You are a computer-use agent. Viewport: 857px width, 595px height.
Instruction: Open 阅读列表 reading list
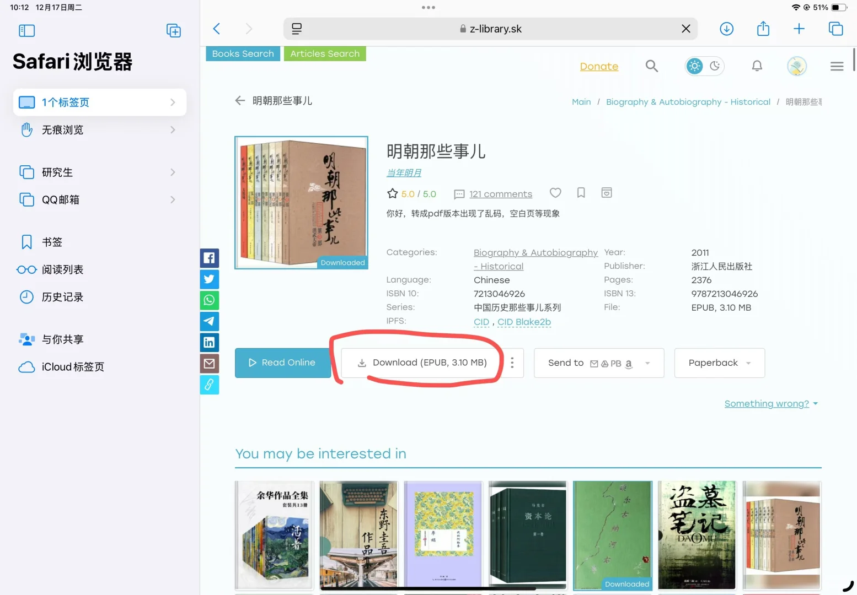click(x=100, y=269)
